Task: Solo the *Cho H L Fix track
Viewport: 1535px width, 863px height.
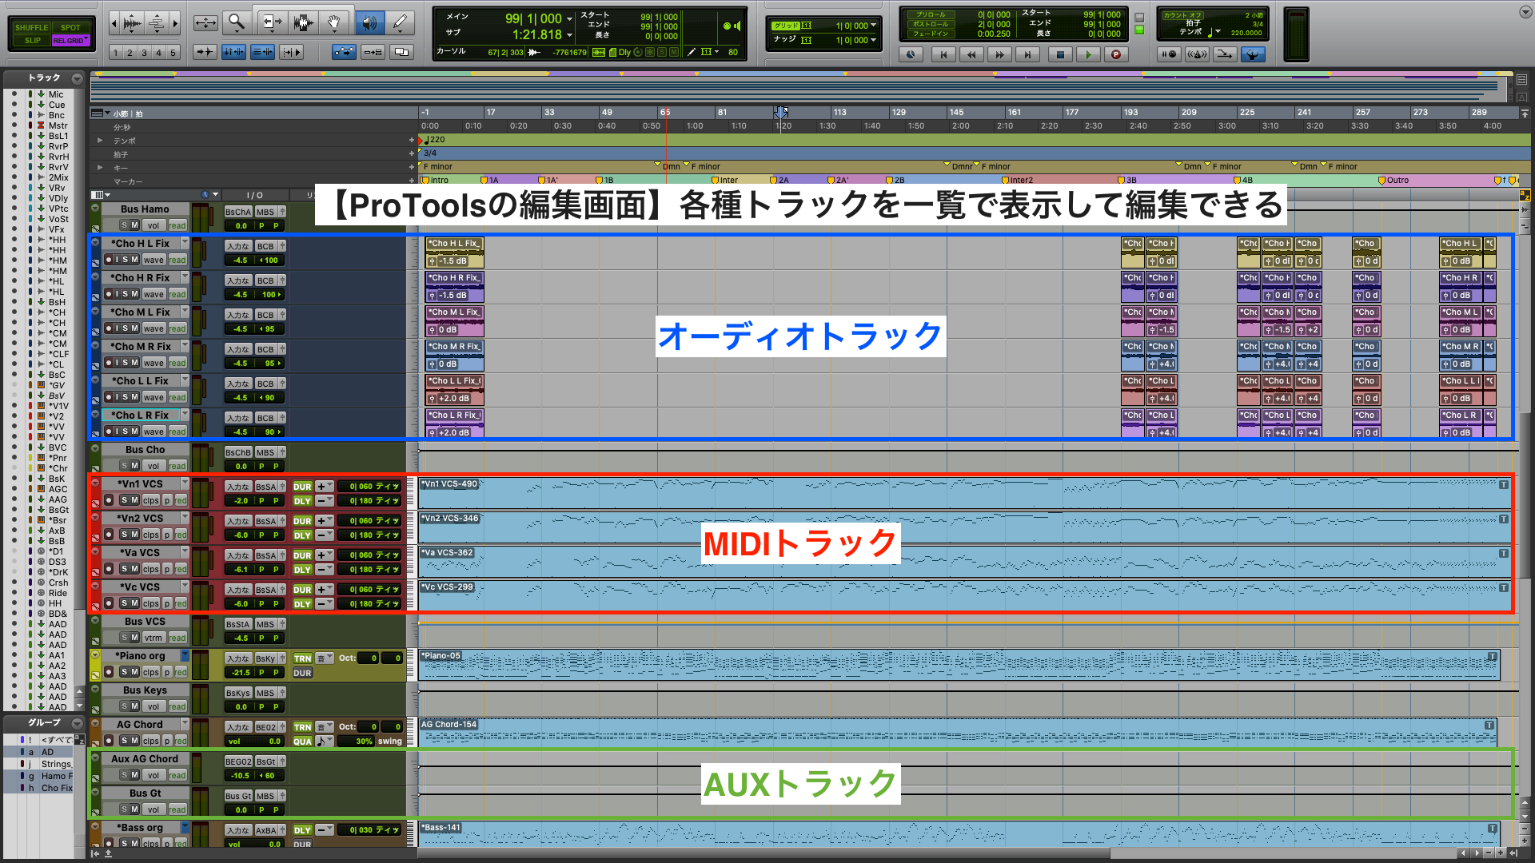Action: point(126,260)
